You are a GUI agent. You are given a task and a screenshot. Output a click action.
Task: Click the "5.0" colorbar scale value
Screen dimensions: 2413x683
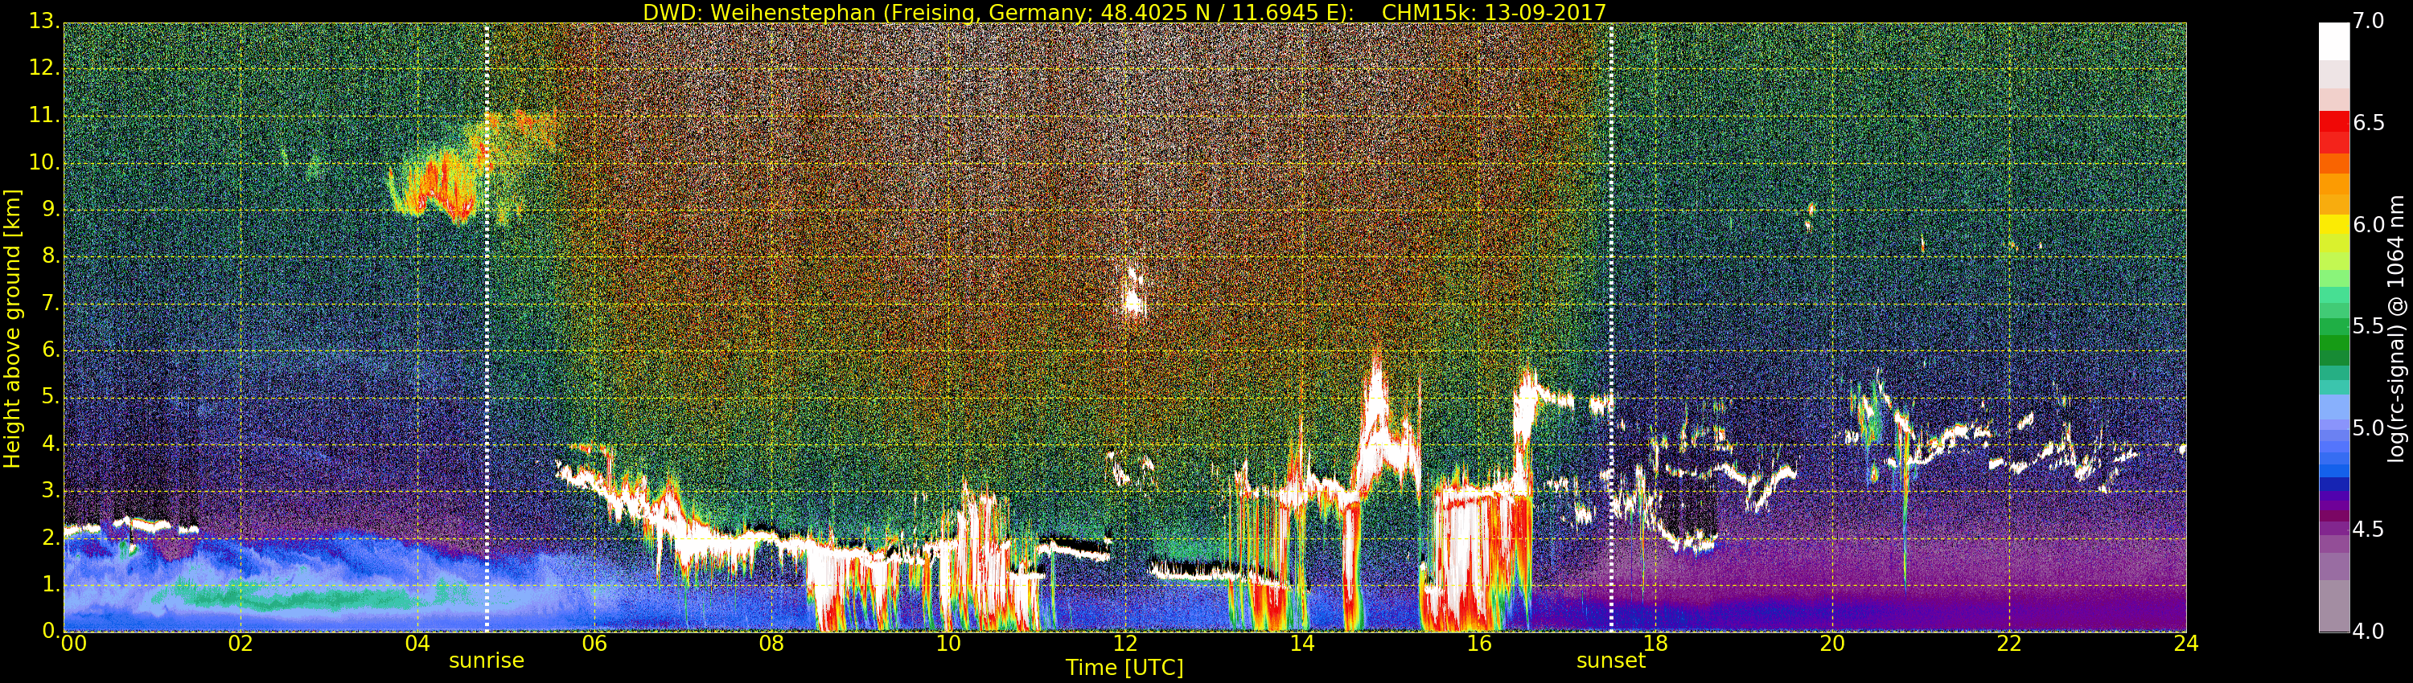2369,428
